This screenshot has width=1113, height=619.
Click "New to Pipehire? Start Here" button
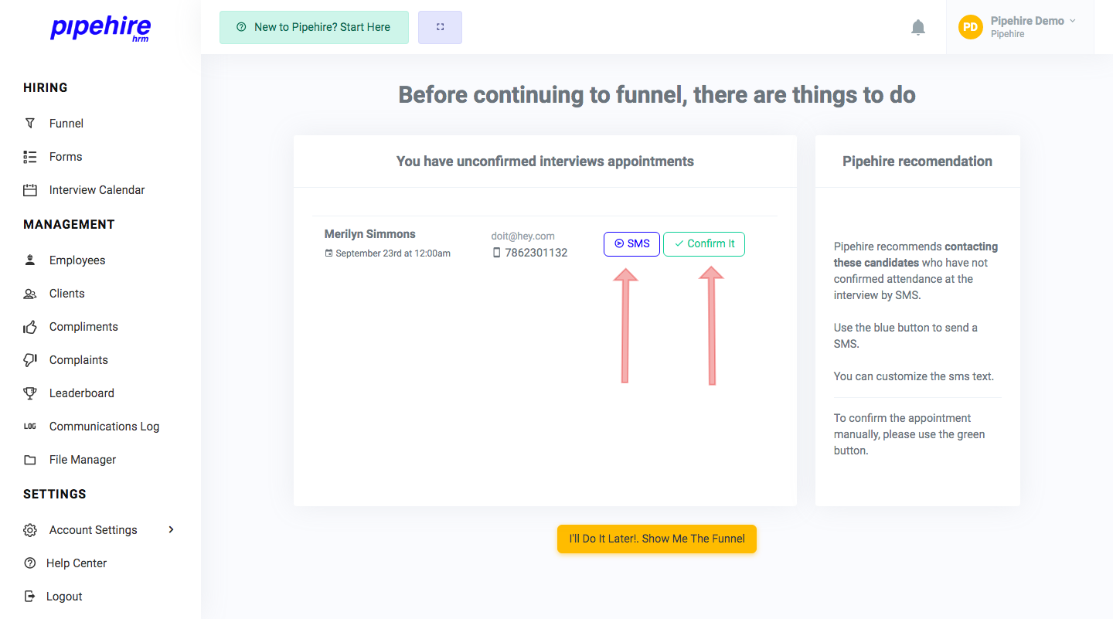(314, 27)
